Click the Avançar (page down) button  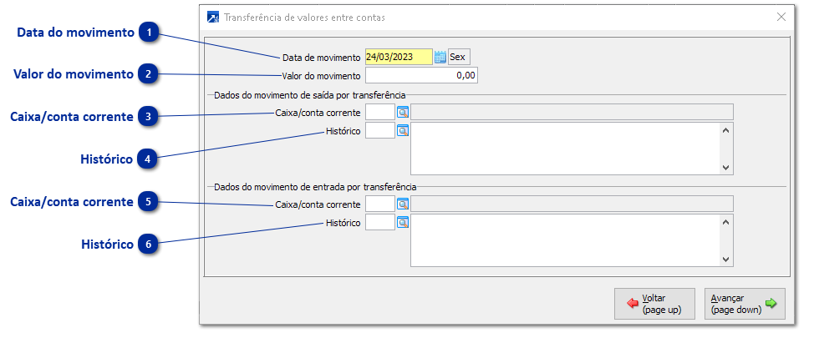(x=745, y=304)
